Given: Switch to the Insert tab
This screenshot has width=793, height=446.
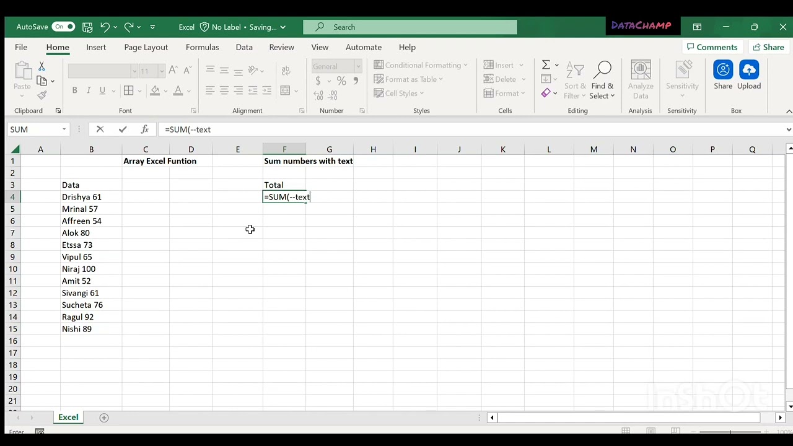Looking at the screenshot, I should coord(96,47).
